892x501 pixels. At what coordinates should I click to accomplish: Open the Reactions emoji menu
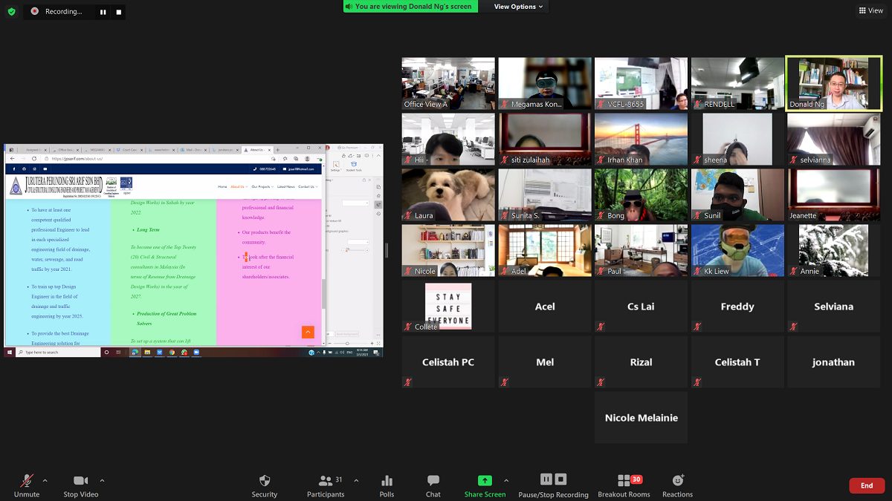[677, 485]
